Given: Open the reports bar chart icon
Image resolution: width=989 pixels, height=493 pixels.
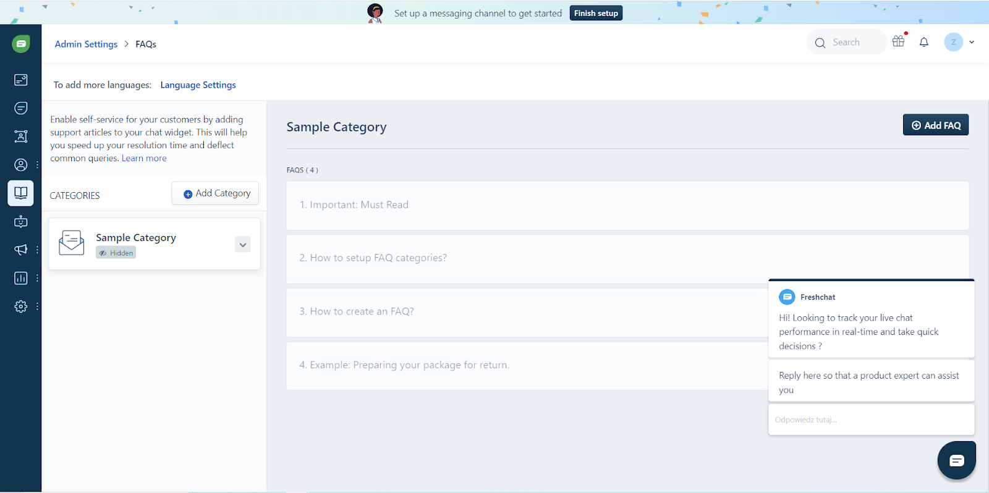Looking at the screenshot, I should pos(21,278).
